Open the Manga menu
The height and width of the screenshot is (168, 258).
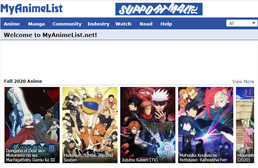point(36,24)
